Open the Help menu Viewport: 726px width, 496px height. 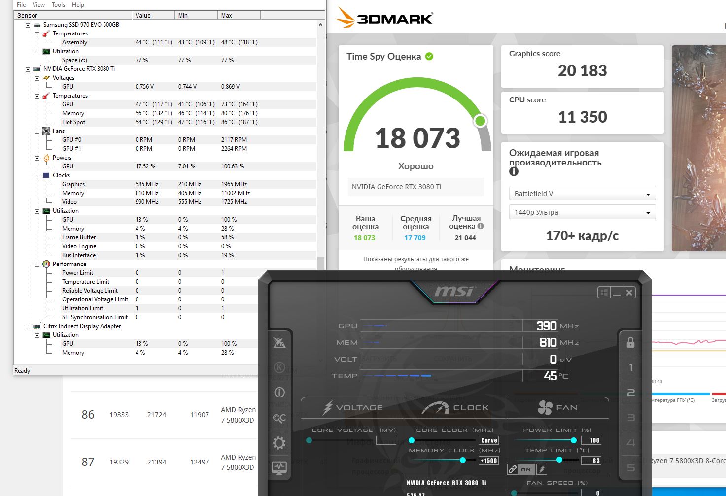click(78, 5)
